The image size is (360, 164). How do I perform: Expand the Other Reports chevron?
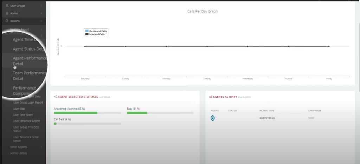click(x=41, y=147)
